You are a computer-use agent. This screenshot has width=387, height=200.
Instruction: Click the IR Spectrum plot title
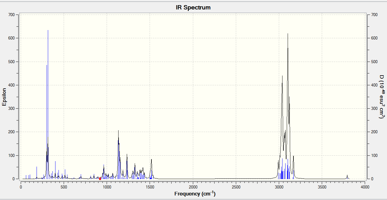[x=193, y=7]
